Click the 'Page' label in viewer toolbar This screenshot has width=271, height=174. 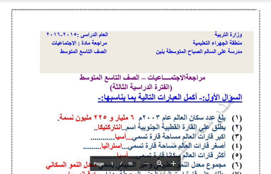point(99,163)
